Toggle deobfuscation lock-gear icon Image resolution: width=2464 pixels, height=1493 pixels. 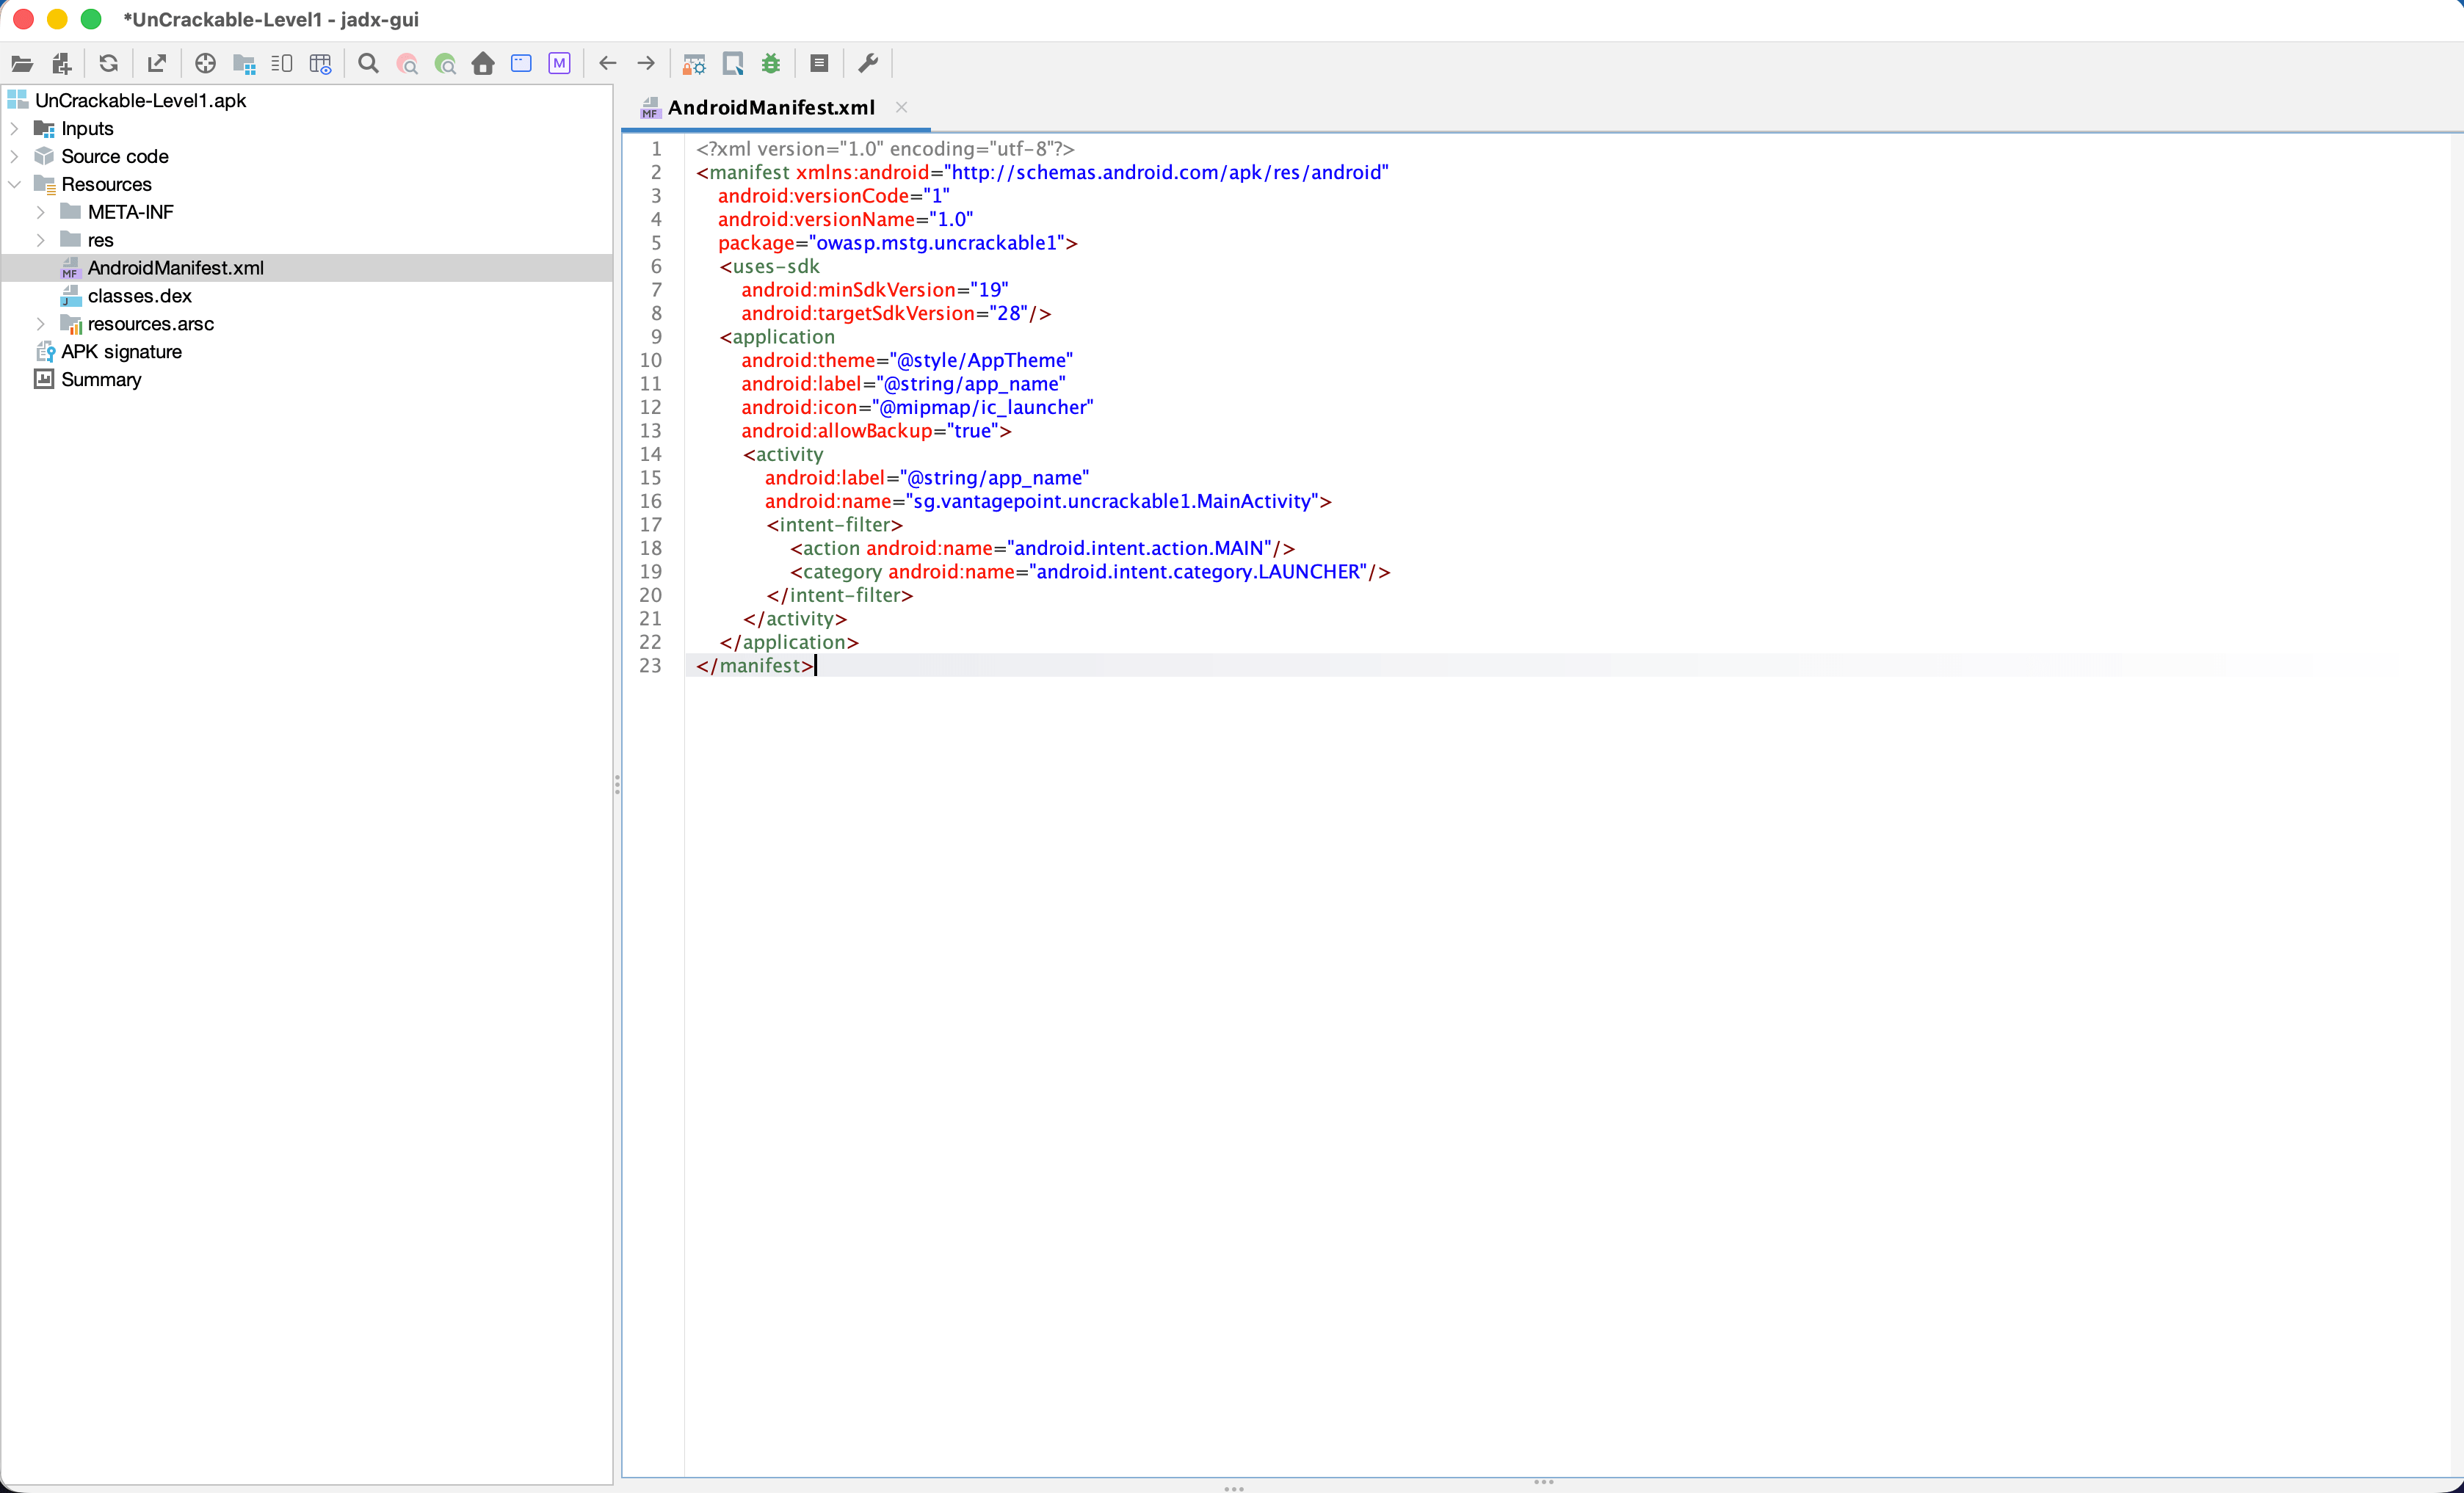[694, 64]
